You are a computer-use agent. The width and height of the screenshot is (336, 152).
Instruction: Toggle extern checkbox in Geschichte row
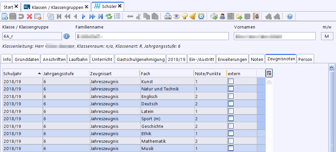231,126
